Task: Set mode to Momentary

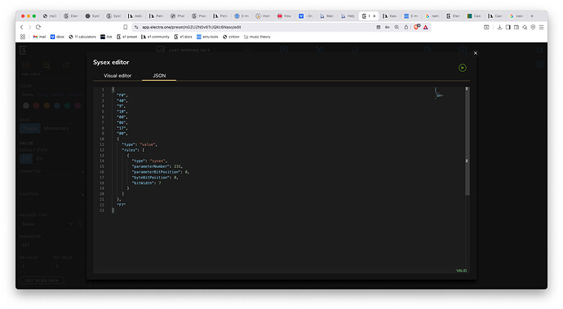Action: point(56,128)
